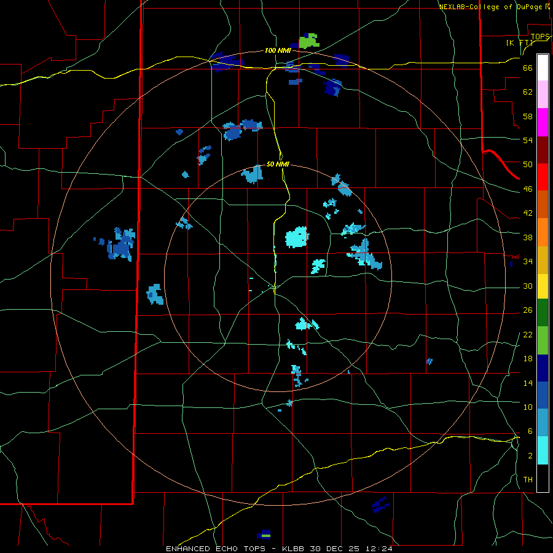Click the bright yellow legend swatch

point(543,286)
